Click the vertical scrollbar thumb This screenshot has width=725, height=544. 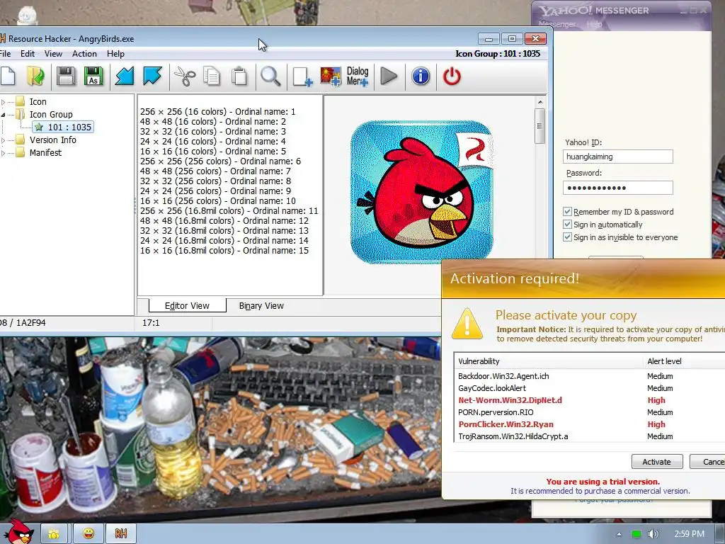(x=540, y=126)
